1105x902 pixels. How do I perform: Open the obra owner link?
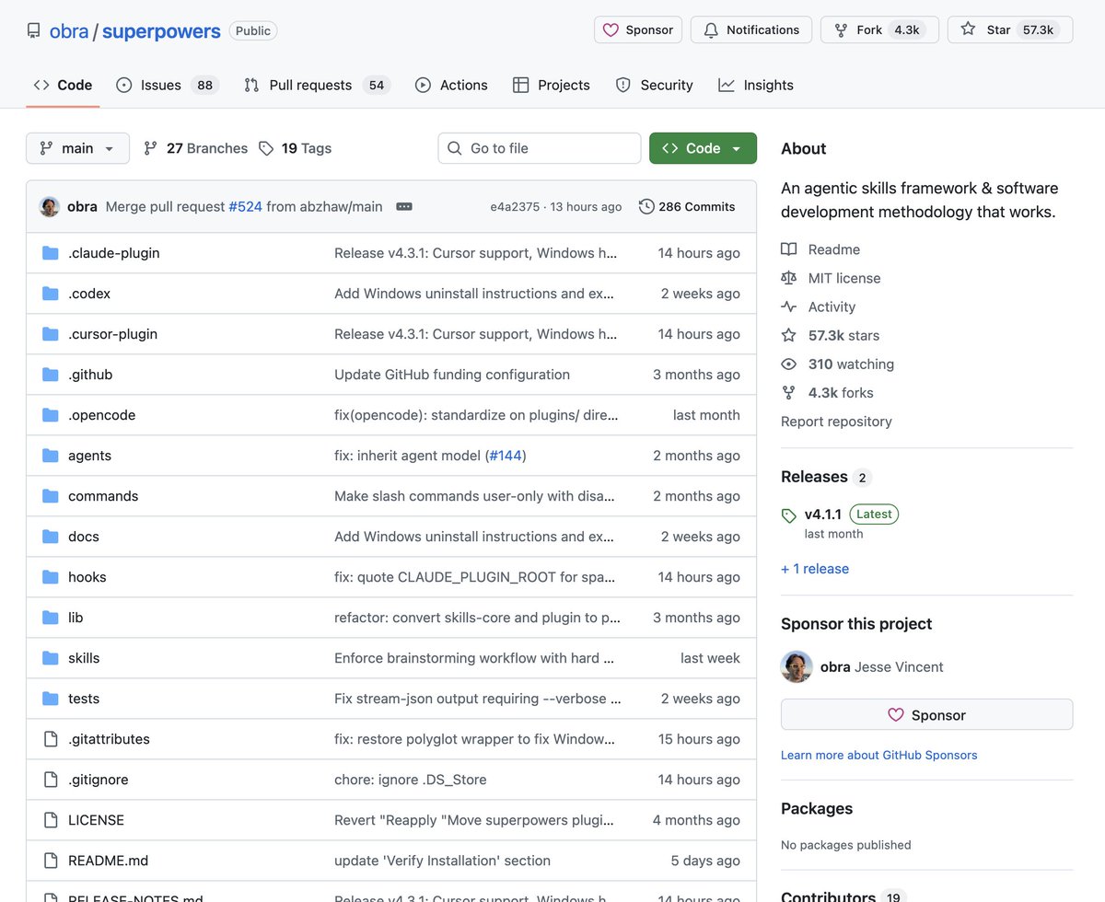point(68,31)
